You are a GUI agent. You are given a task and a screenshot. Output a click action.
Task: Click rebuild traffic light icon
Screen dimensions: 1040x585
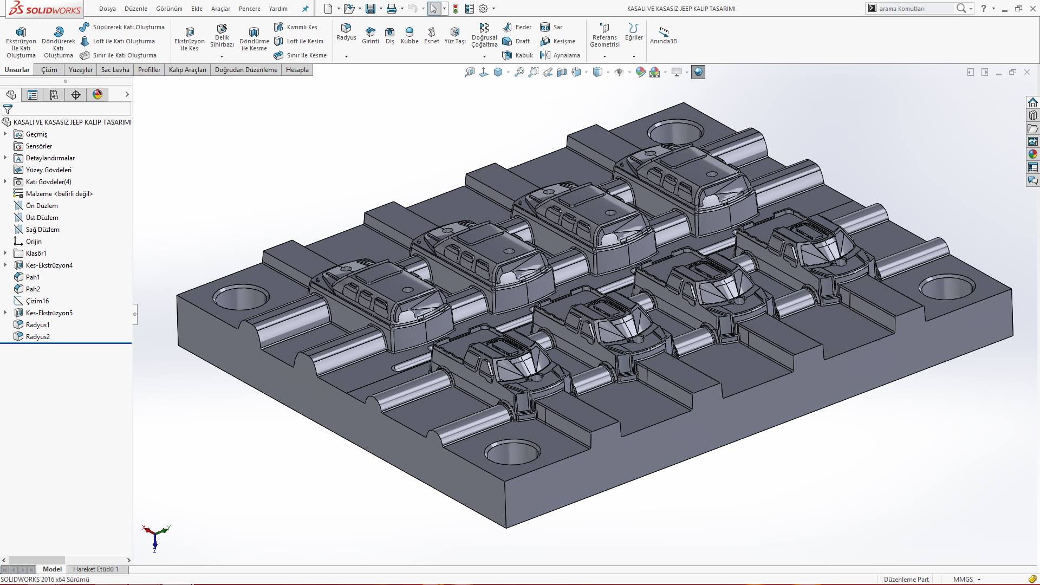[x=456, y=9]
